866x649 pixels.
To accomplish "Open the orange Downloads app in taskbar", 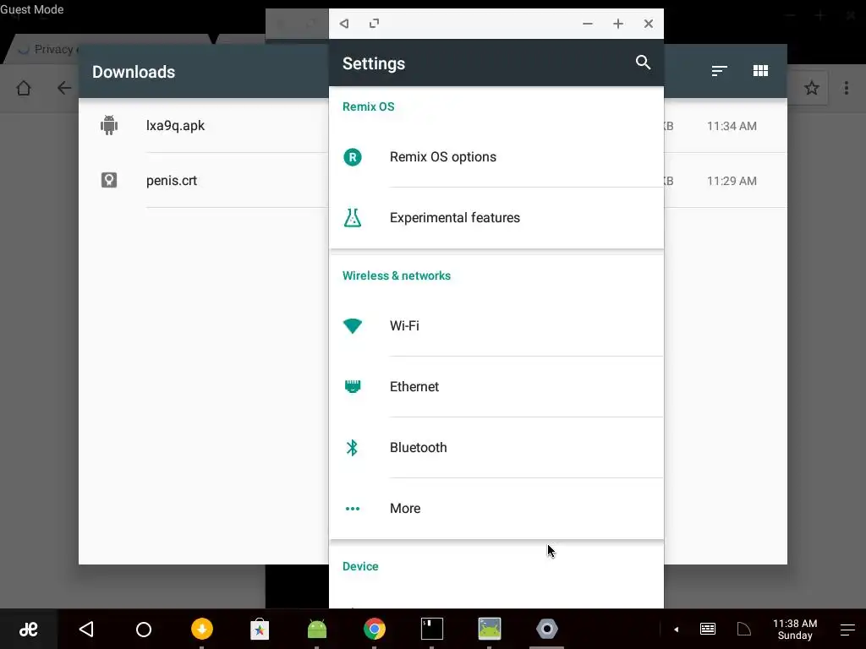I will click(202, 629).
